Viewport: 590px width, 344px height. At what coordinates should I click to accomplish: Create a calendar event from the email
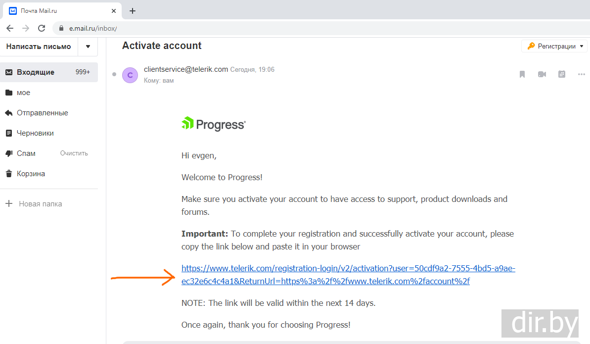(562, 74)
